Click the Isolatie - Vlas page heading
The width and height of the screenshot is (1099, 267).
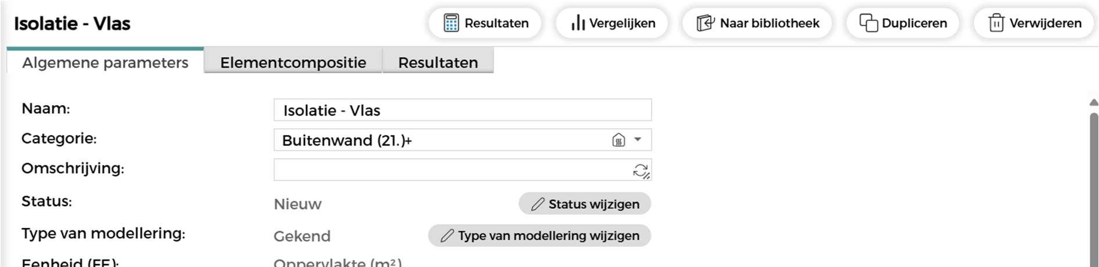72,24
